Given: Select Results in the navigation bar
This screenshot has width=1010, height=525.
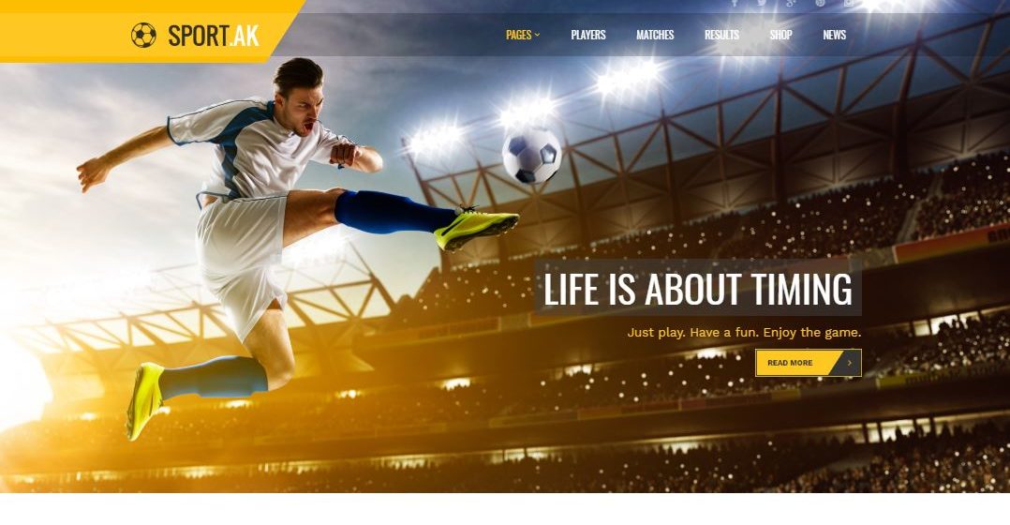Looking at the screenshot, I should pos(721,35).
